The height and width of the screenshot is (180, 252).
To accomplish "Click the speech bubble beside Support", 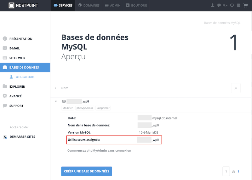I will [x=5, y=106].
